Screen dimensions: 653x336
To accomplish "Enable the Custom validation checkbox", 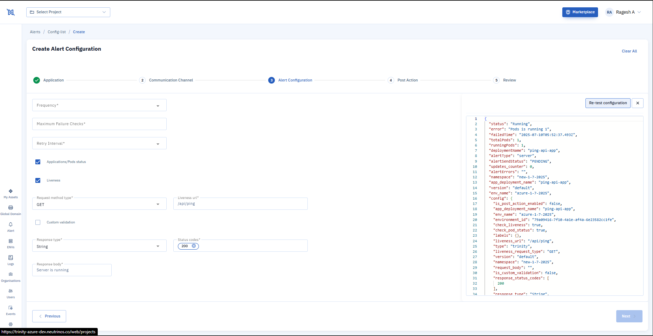I will pyautogui.click(x=38, y=222).
